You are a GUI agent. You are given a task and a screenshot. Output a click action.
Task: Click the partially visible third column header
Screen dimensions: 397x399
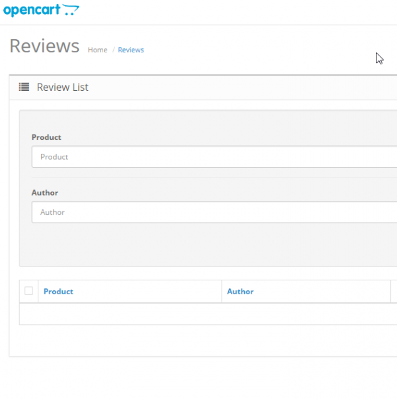point(394,292)
